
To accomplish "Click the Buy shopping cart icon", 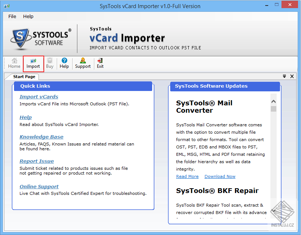I will [x=50, y=61].
